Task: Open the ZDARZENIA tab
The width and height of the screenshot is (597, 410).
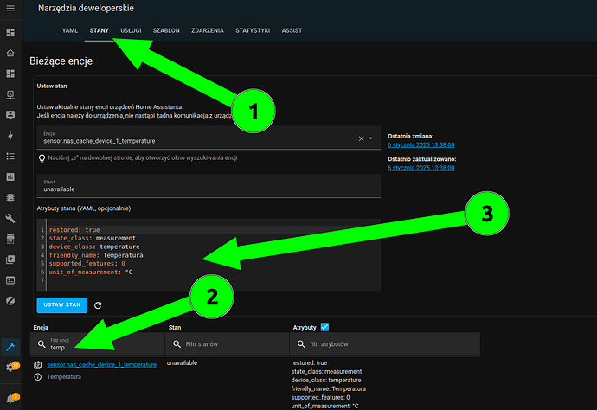Action: tap(208, 30)
